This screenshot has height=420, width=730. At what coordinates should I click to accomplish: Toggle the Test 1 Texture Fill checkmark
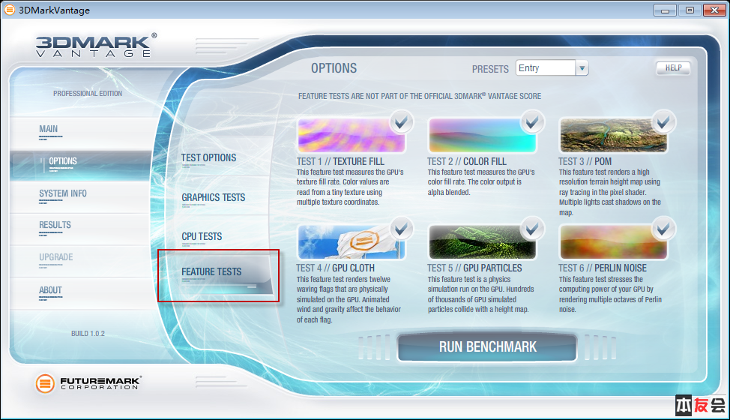401,122
